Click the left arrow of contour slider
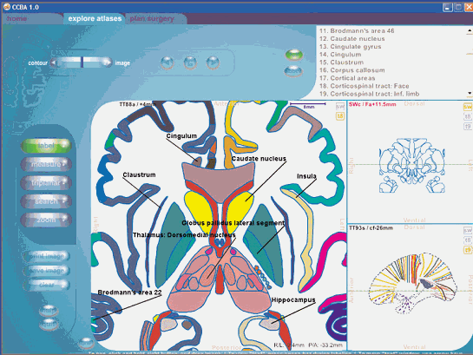Screen dimensions: 473x355 tap(54, 62)
